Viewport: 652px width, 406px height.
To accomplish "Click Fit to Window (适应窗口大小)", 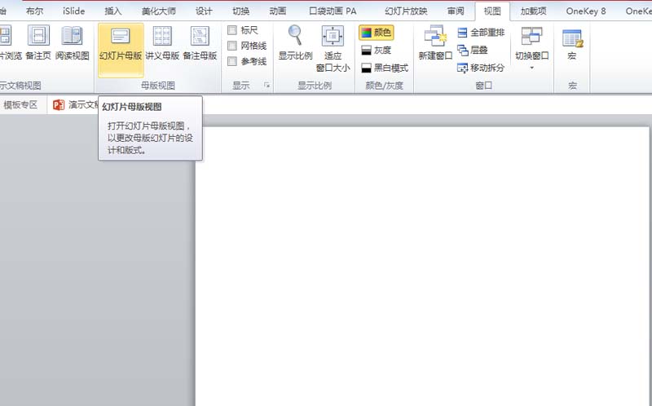I will 333,49.
